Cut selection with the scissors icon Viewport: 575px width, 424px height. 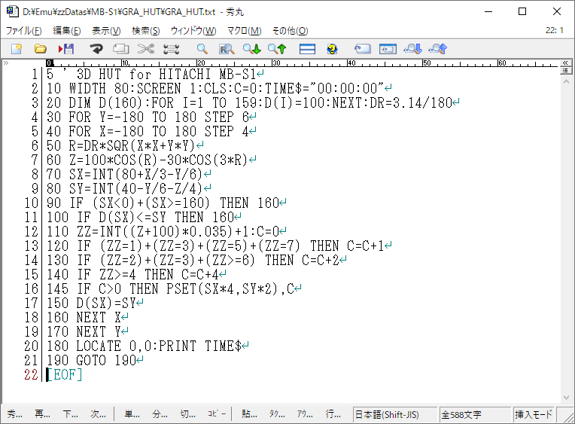[x=146, y=49]
